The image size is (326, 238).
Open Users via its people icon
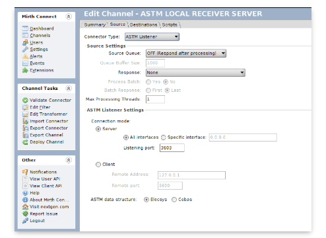point(25,42)
